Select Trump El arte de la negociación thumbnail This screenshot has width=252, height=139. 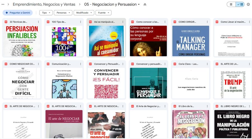[x=233, y=83]
